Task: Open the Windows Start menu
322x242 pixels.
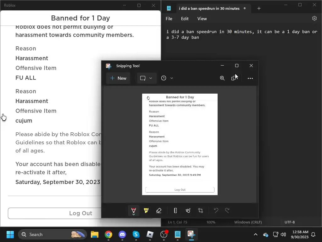Action: coord(10,234)
